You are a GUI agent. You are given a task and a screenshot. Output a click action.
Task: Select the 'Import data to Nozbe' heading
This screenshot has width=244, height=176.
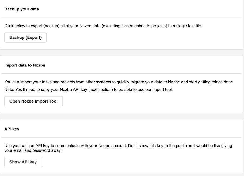pyautogui.click(x=25, y=65)
